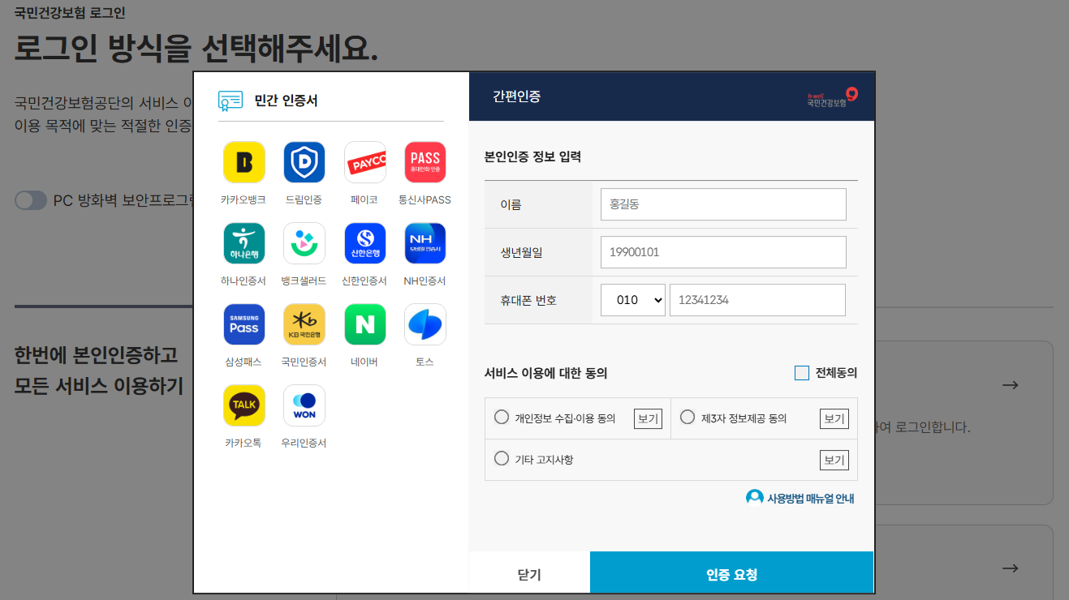Pick the Toss (토스) icon

point(425,324)
